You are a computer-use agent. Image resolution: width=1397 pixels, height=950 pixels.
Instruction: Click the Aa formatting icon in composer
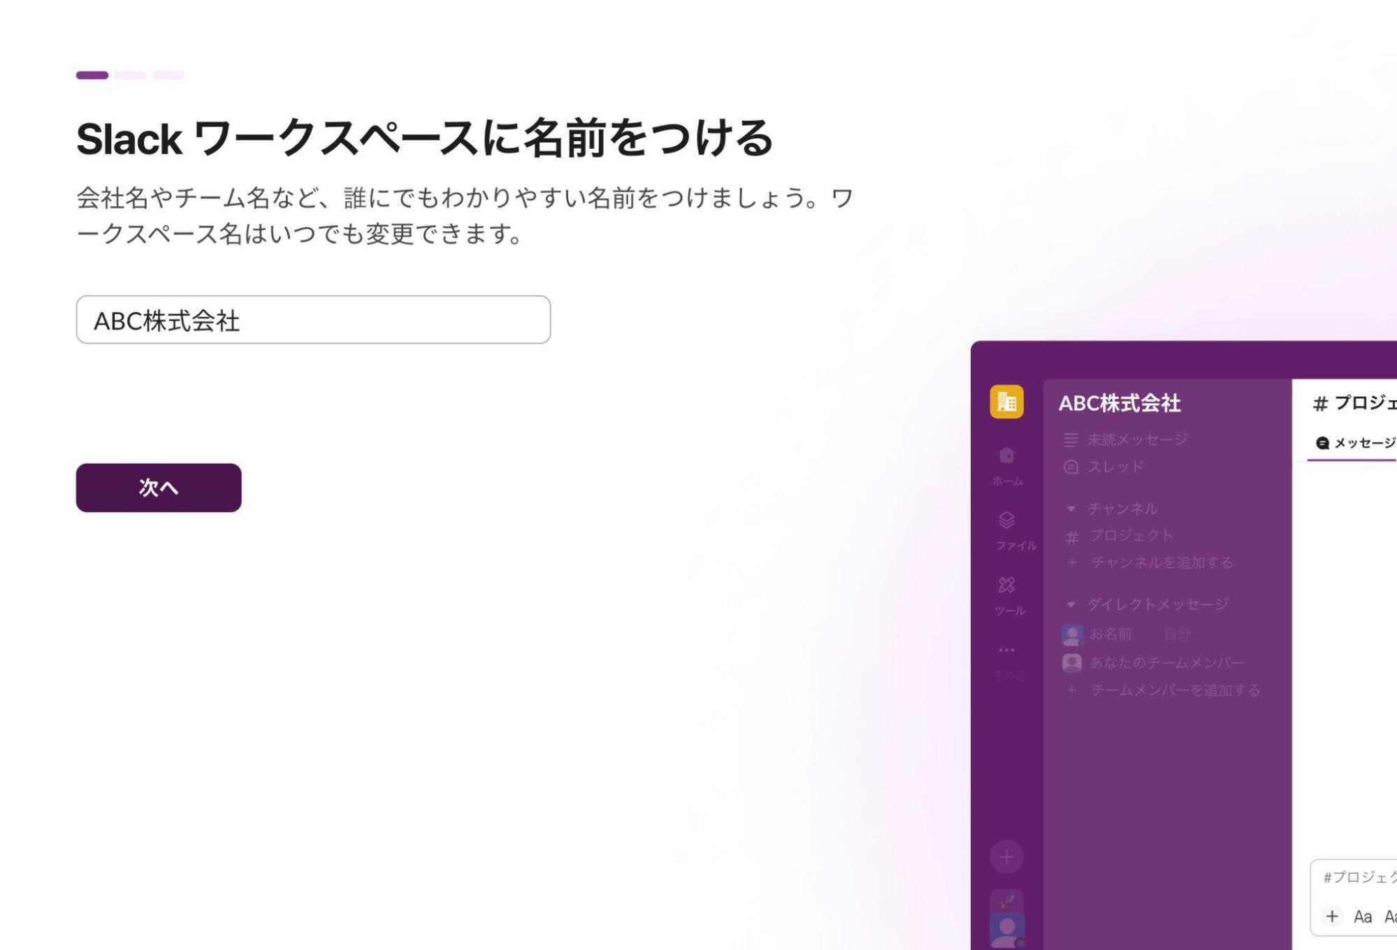click(1363, 916)
